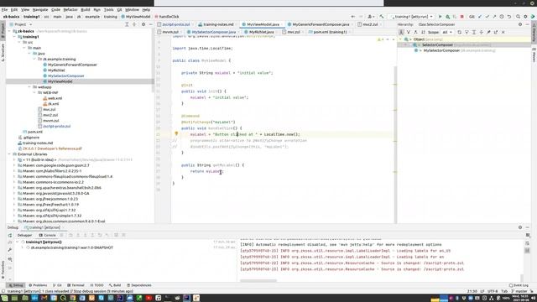Open the Console tab in Debug panel

coord(47,235)
